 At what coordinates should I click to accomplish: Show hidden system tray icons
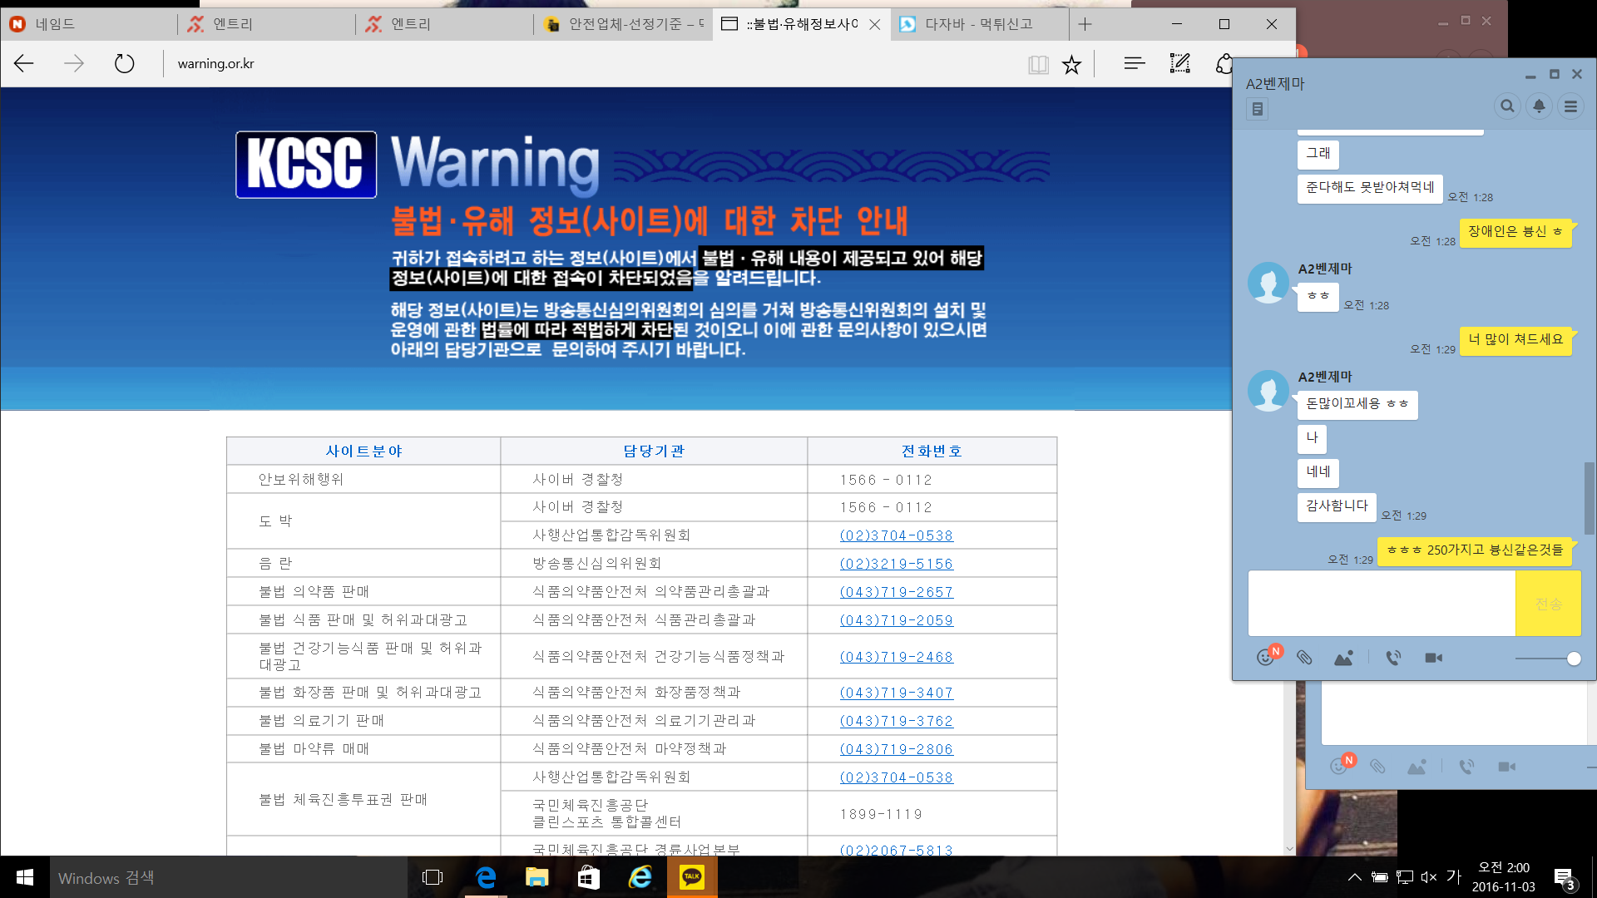click(x=1355, y=877)
